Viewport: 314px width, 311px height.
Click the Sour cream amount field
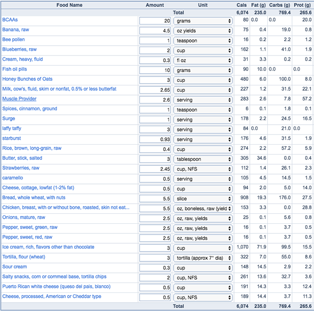coord(155,268)
